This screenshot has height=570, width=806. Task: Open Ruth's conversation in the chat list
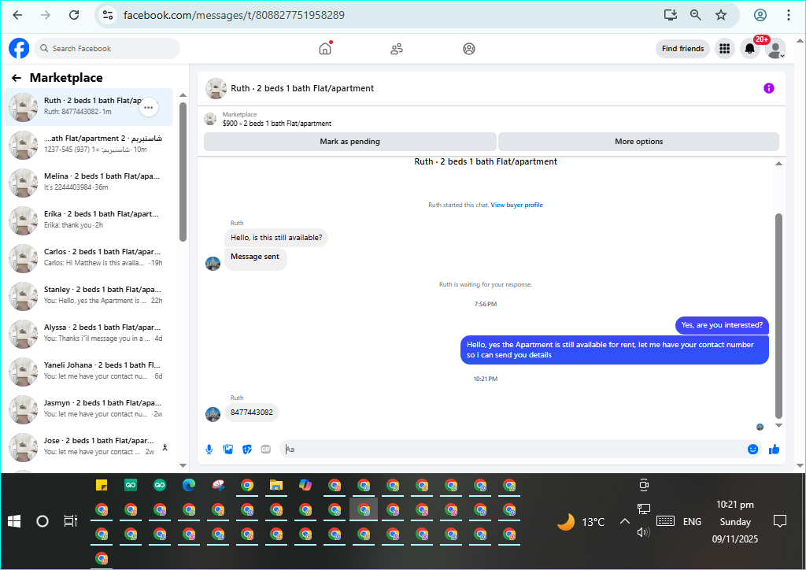(x=88, y=107)
